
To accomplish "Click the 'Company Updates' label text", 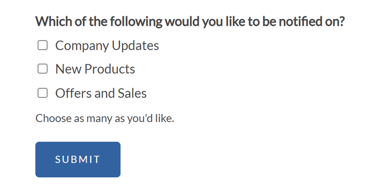I will tap(107, 46).
